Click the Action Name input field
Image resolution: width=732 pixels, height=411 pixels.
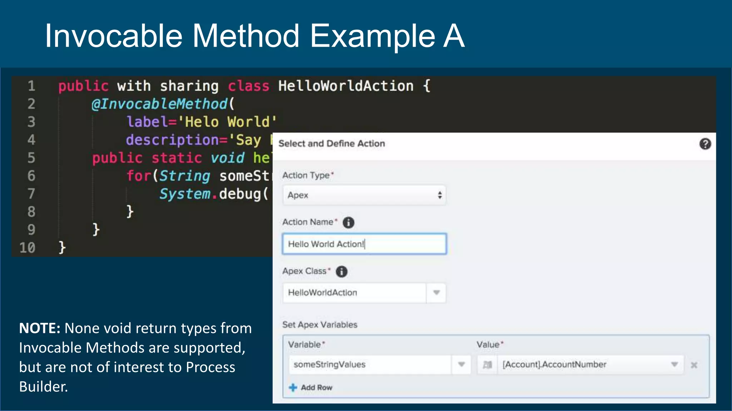364,244
